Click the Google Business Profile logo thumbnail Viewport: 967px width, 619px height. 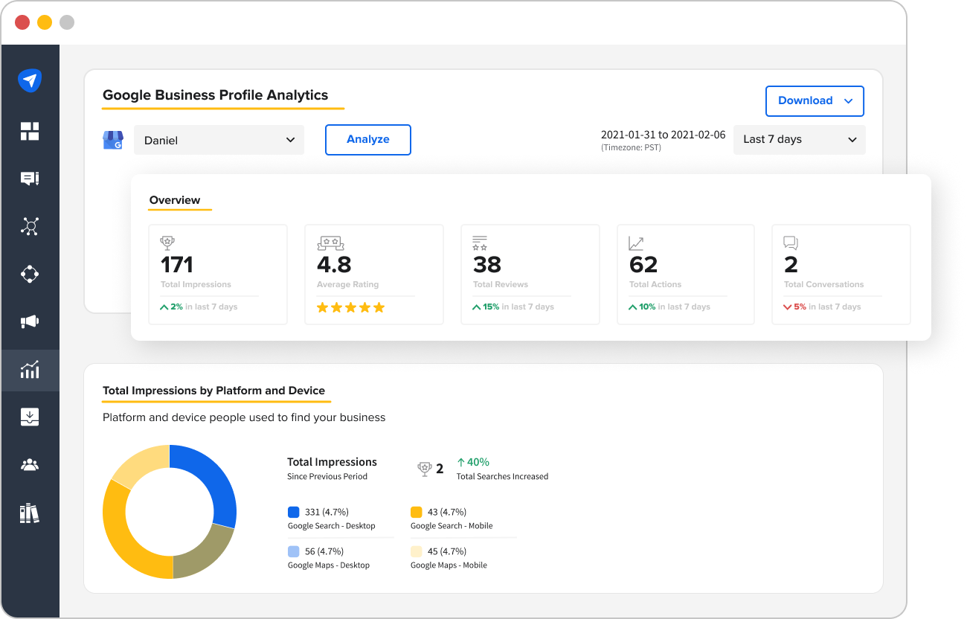(113, 139)
